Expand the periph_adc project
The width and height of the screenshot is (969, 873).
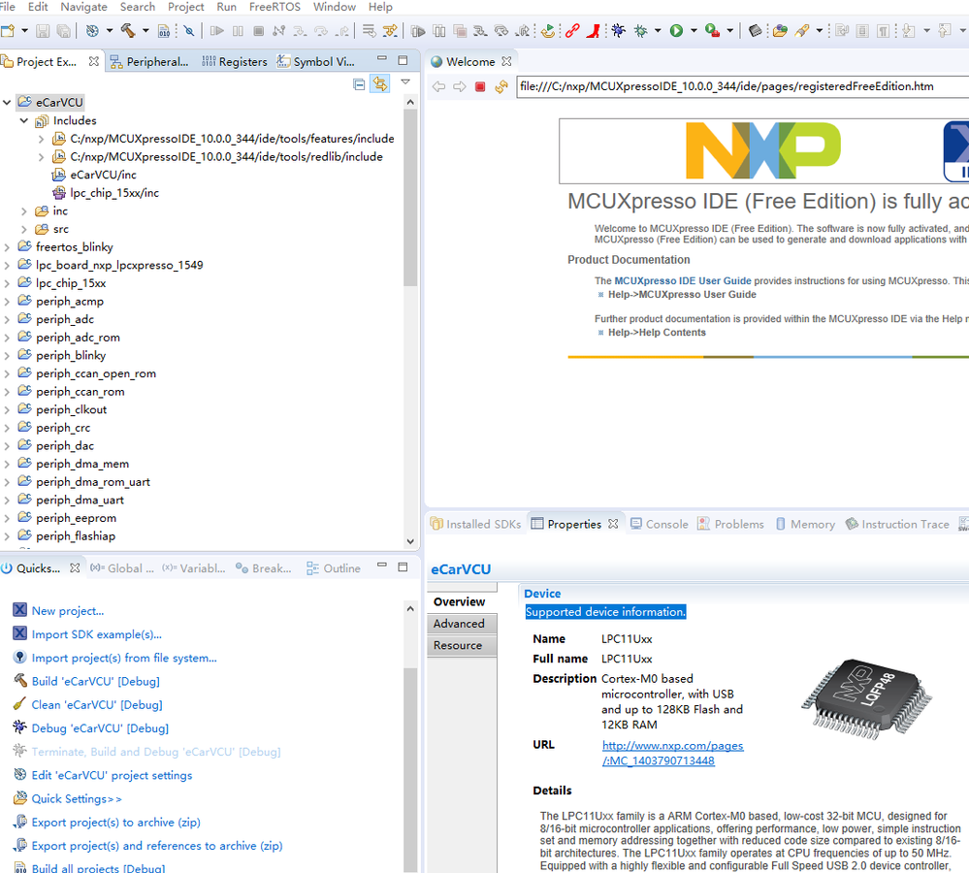7,319
